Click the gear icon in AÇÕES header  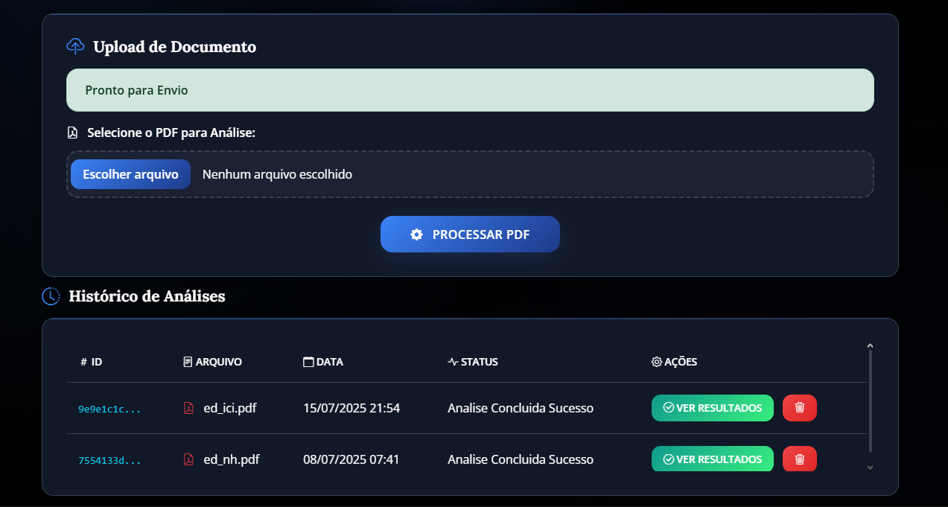pos(657,362)
